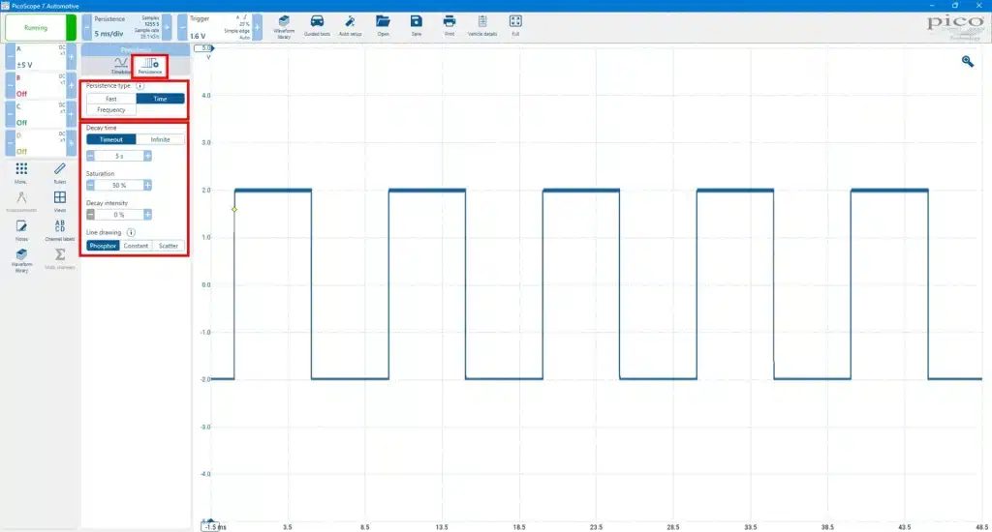
Task: Increase Channel A input range
Action: tap(72, 57)
